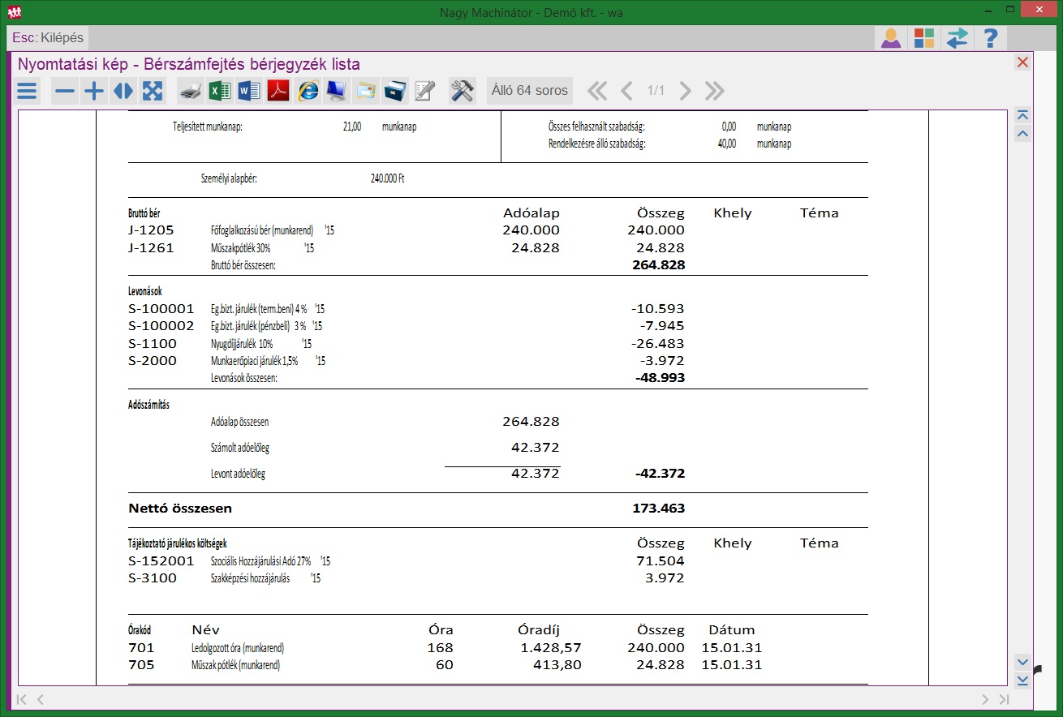
Task: Zoom in with the plus icon
Action: (x=94, y=91)
